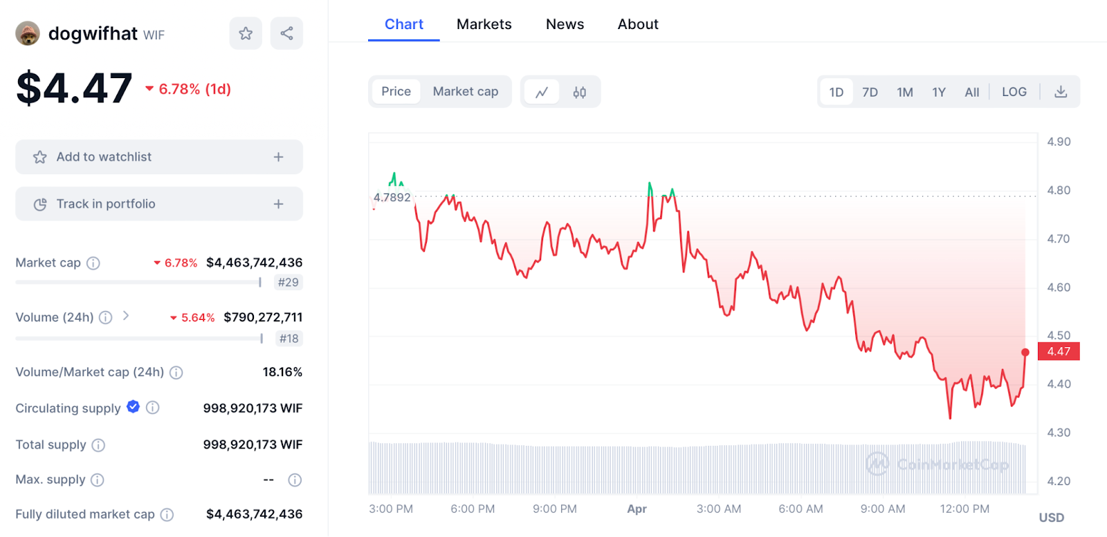Open the Market cap info tooltip icon
The width and height of the screenshot is (1107, 537).
point(93,263)
